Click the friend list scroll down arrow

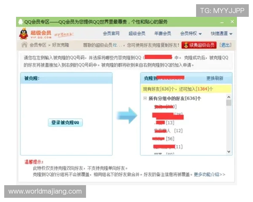[x=229, y=151]
